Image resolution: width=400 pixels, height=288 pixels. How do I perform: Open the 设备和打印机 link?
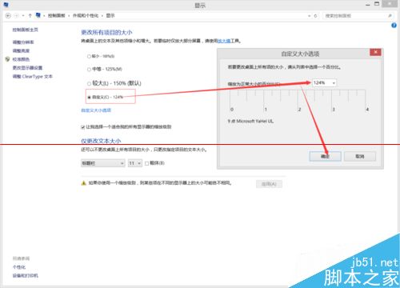(25, 275)
